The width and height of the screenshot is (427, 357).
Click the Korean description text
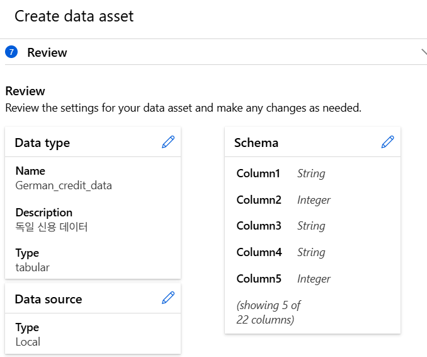[x=51, y=227]
